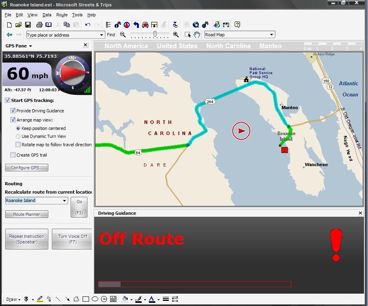Click the Go (F3) button

[x=79, y=207]
